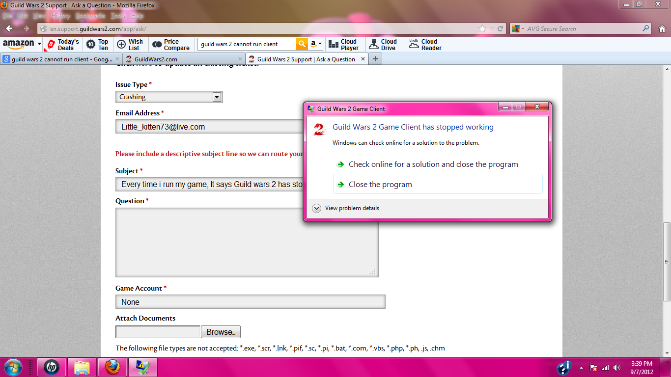Click the vertical page scrollbar thumb
The height and width of the screenshot is (377, 671).
667,261
